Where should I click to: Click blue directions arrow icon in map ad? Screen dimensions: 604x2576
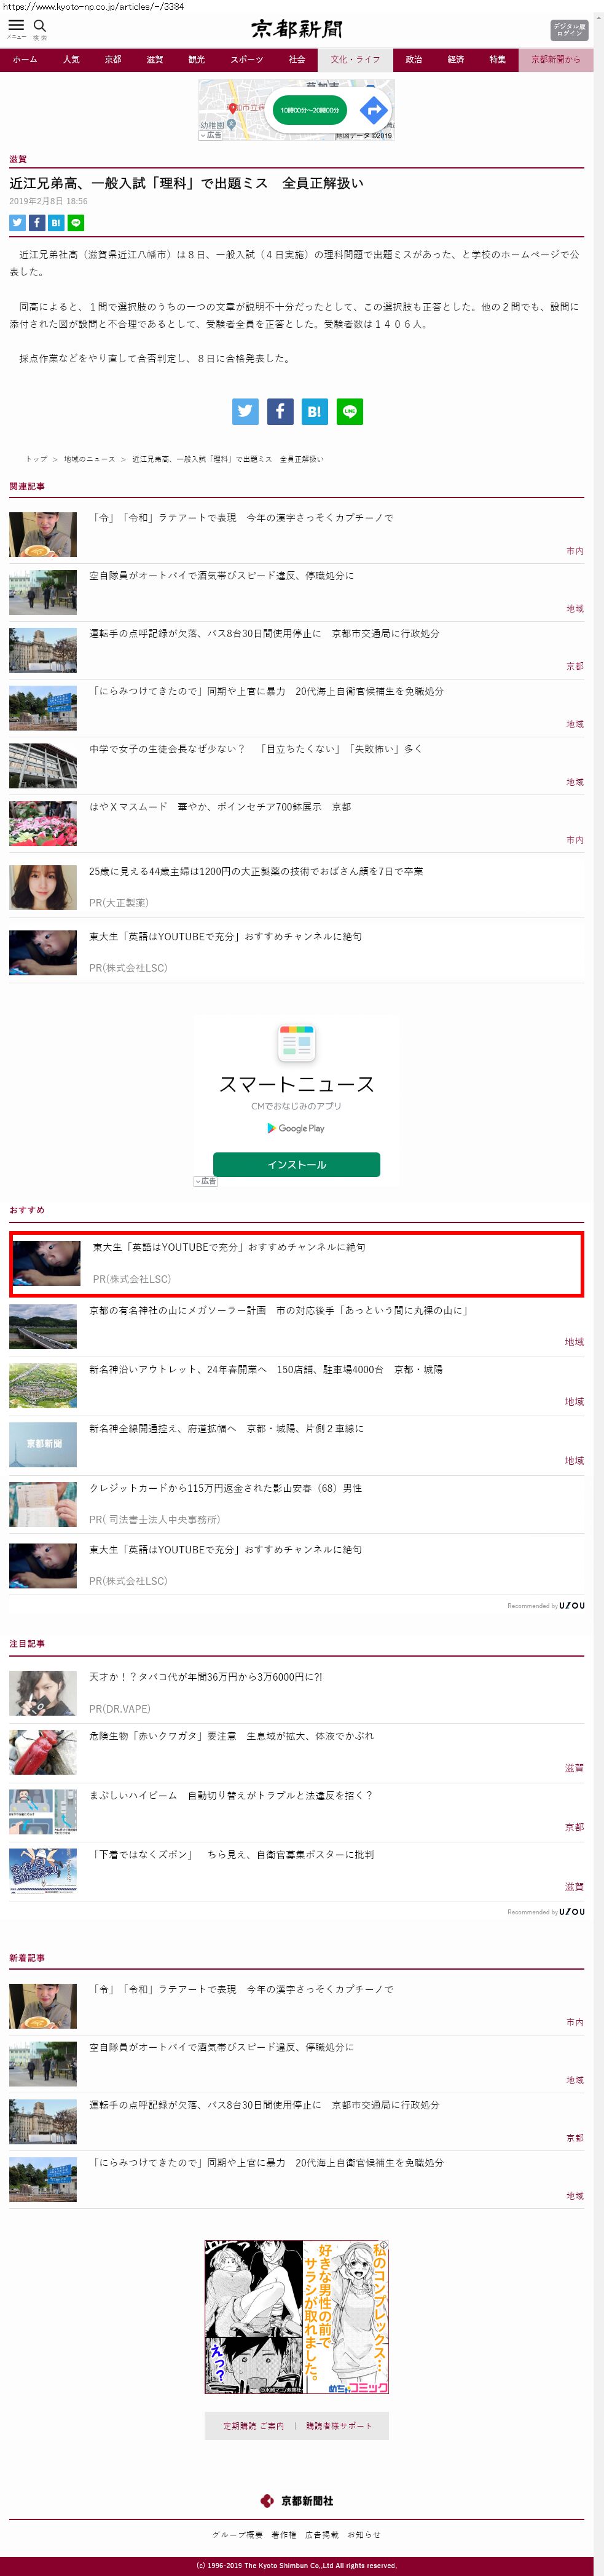pos(373,110)
